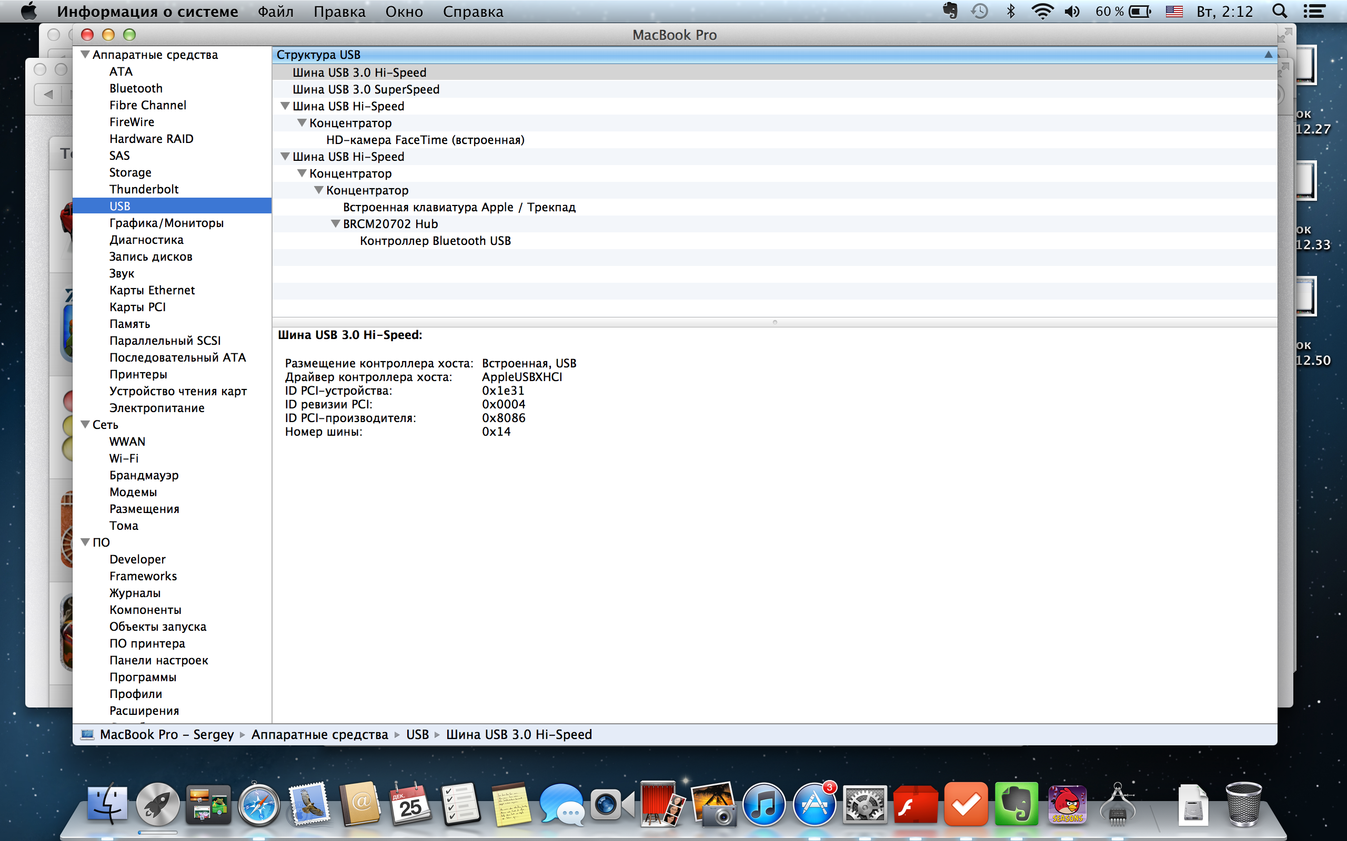Open Time Machine menu bar icon
Screen dimensions: 1347x841
[x=980, y=11]
